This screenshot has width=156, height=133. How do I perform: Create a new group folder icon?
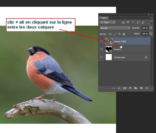click(x=136, y=88)
